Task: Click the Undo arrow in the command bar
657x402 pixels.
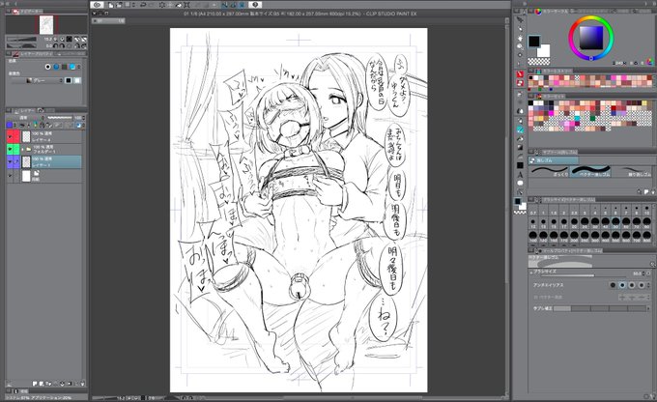Action: [x=142, y=5]
